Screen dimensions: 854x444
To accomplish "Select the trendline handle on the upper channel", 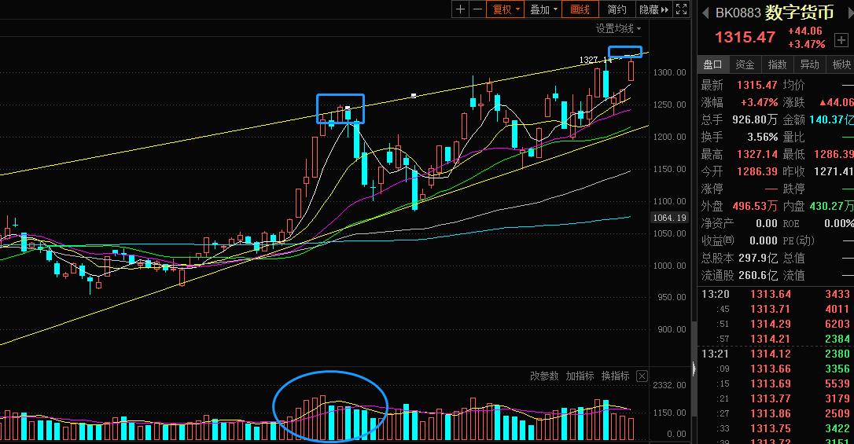I will pyautogui.click(x=414, y=96).
